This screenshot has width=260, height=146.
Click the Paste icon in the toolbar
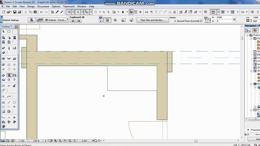(35, 12)
